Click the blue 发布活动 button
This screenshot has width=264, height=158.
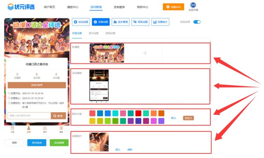[x=37, y=143]
